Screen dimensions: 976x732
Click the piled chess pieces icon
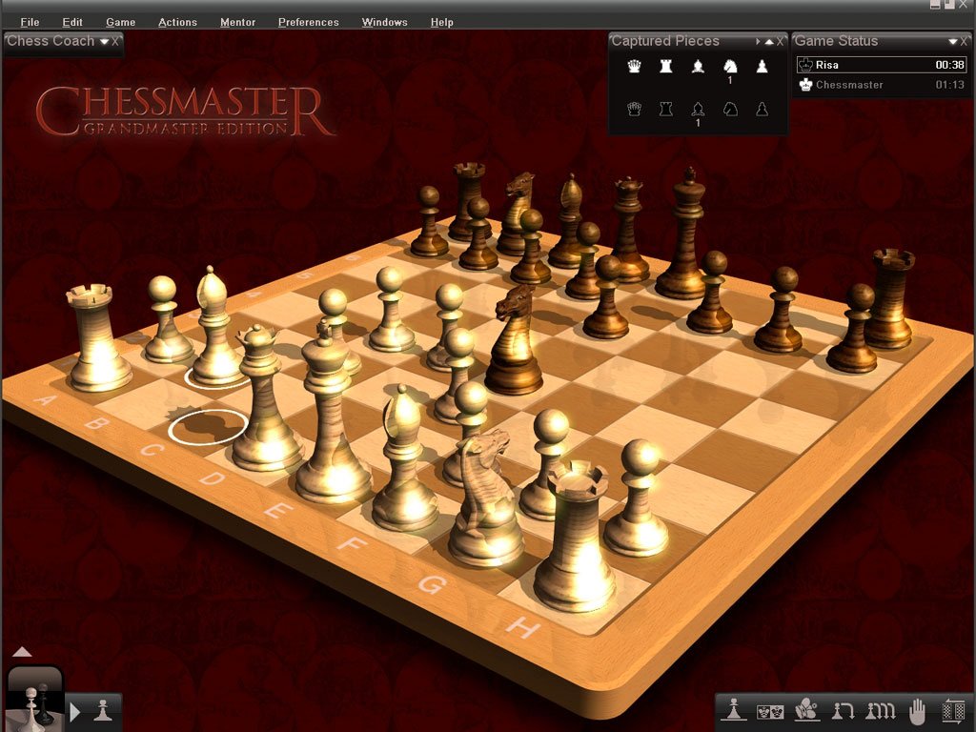point(805,710)
